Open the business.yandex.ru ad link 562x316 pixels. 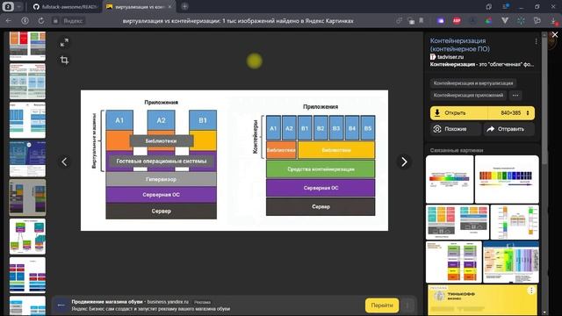click(x=168, y=302)
